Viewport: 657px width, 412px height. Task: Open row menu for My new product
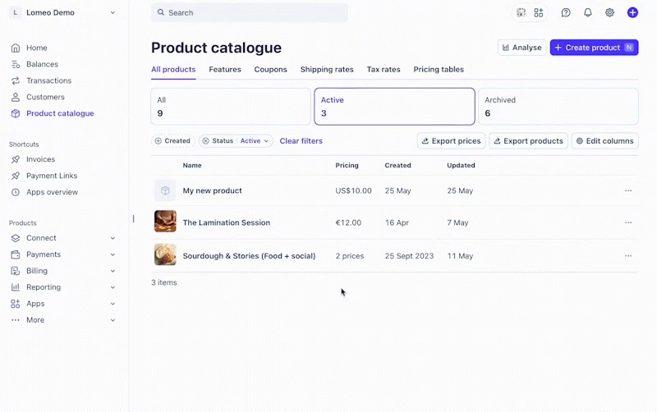(x=628, y=190)
